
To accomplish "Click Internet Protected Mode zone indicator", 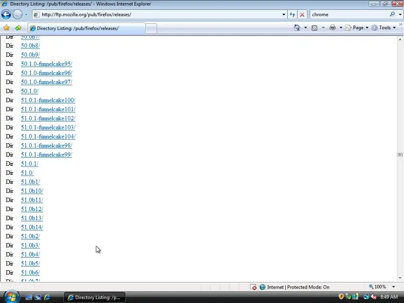I will [x=294, y=287].
